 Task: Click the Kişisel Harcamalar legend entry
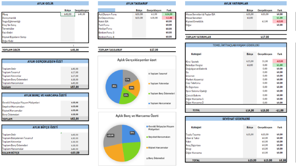[157, 148]
